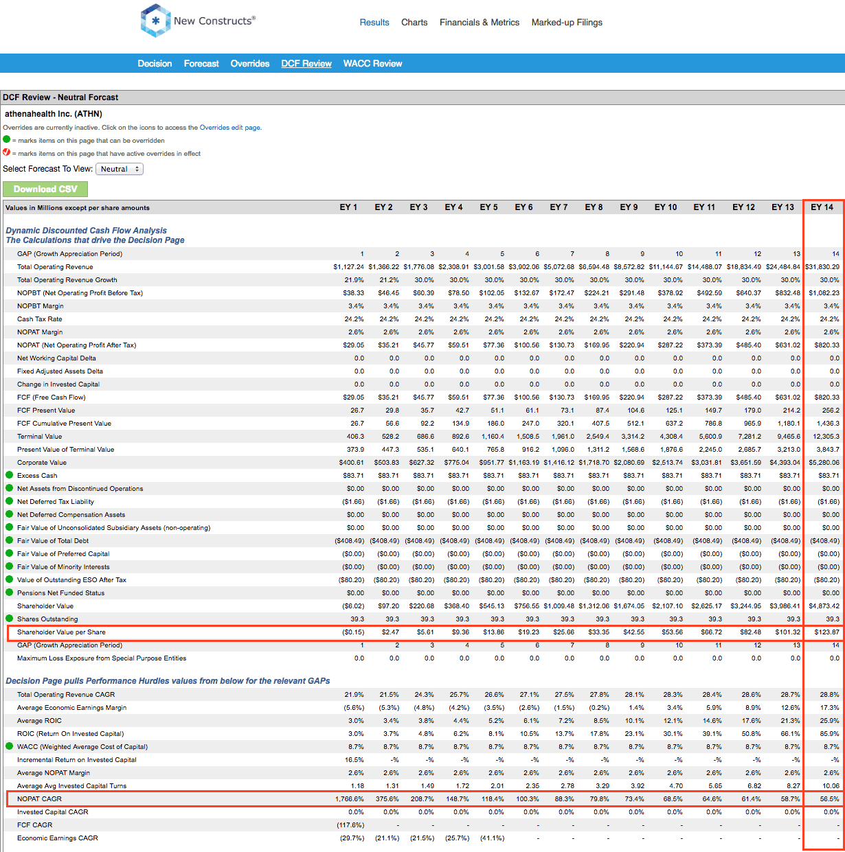This screenshot has width=845, height=852.
Task: Switch to the Forecast tab
Action: point(201,64)
